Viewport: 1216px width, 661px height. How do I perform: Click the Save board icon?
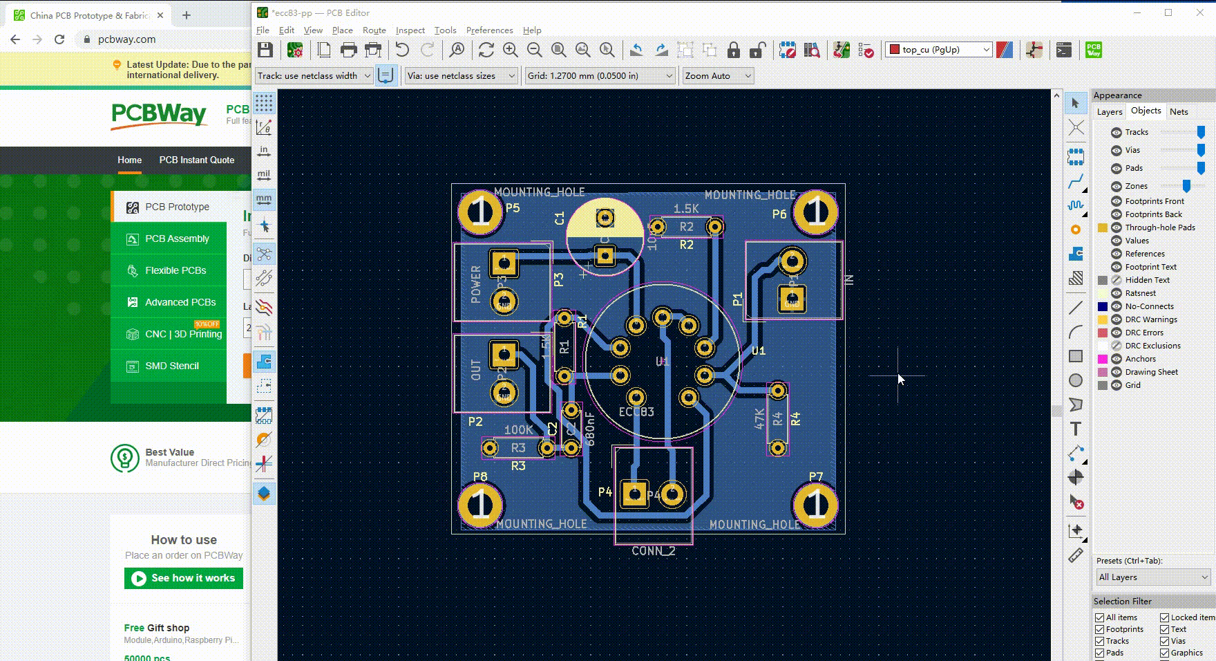[265, 50]
